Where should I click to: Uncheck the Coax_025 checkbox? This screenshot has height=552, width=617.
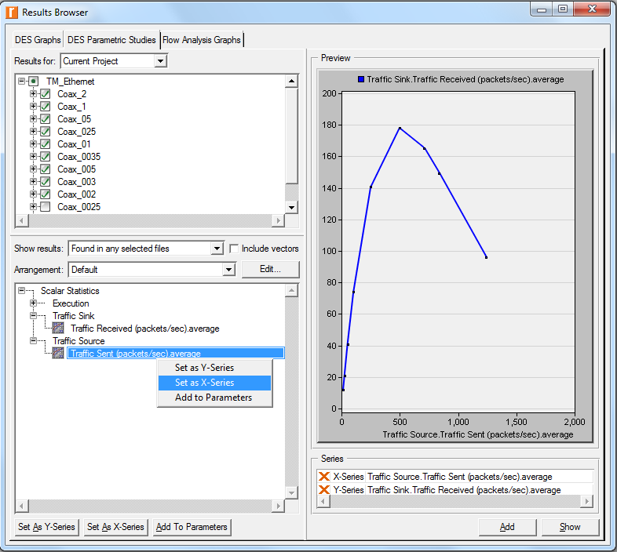coord(46,132)
